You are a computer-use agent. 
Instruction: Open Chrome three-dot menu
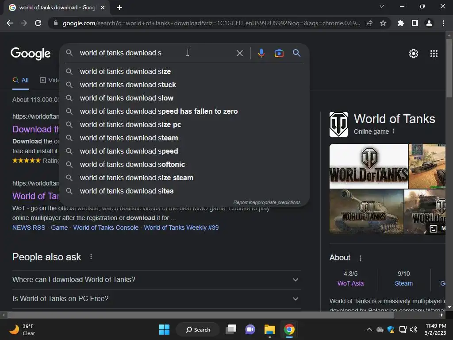tap(443, 23)
